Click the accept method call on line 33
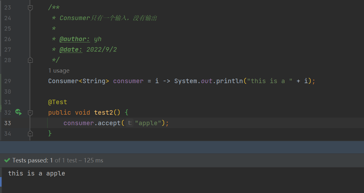This screenshot has width=364, height=193. 109,123
